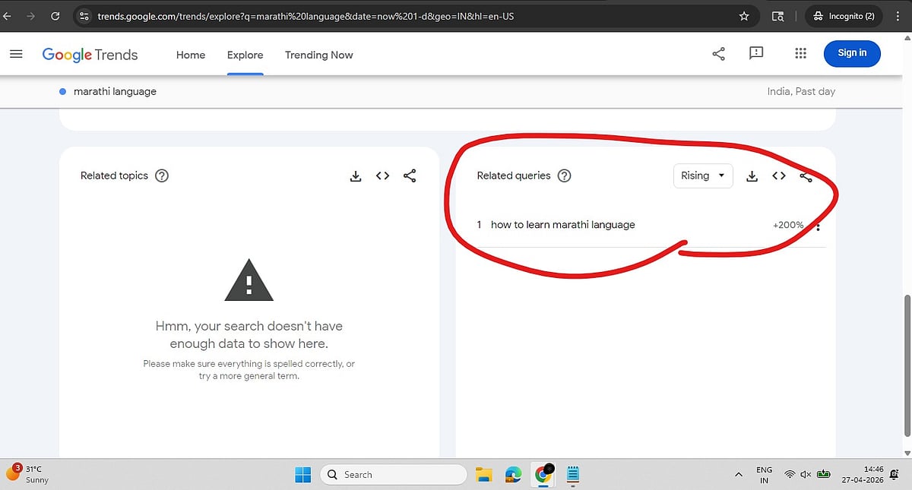Open the Google apps grid
Screen dimensions: 912x490
[x=800, y=53]
